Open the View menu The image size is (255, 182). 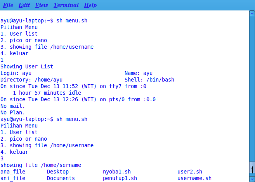42,5
